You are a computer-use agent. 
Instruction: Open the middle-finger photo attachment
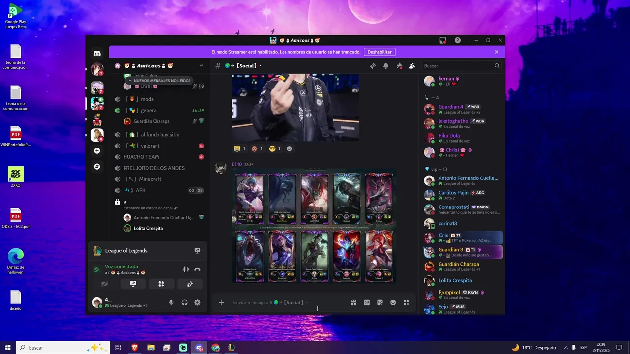295,108
